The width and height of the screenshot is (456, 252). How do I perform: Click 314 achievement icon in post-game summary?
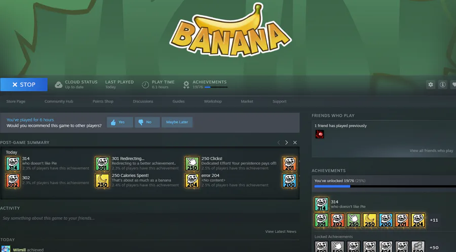tap(13, 164)
